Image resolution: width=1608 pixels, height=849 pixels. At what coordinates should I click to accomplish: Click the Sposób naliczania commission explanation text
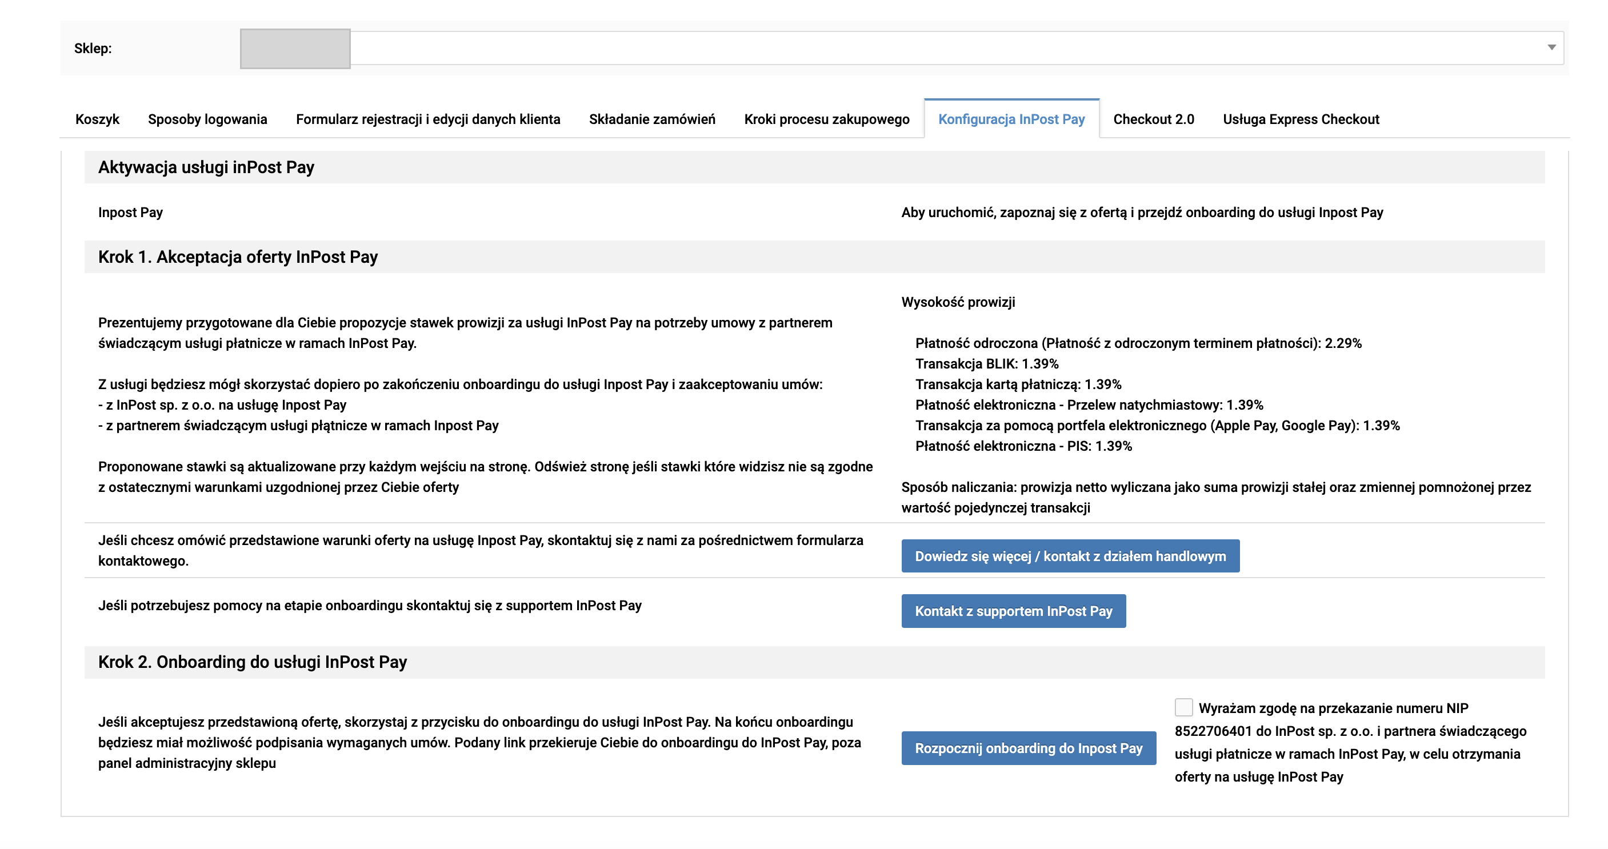(1216, 498)
